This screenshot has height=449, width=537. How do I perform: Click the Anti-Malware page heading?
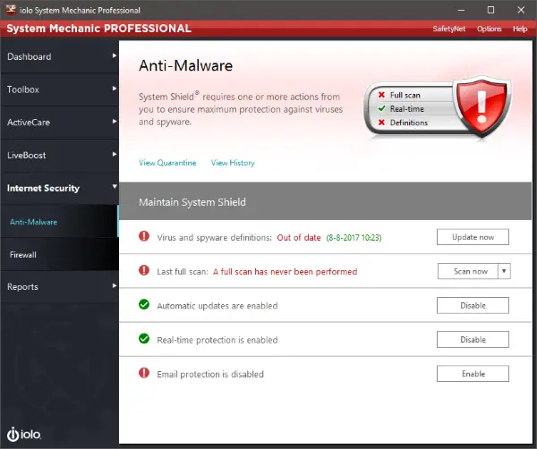pos(185,65)
